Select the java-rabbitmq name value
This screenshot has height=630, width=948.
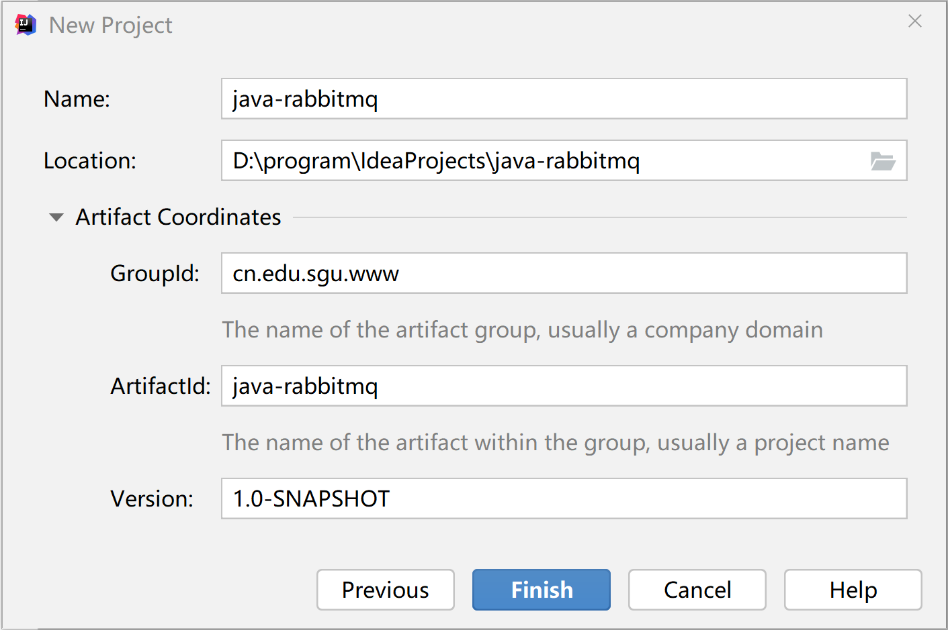(306, 99)
